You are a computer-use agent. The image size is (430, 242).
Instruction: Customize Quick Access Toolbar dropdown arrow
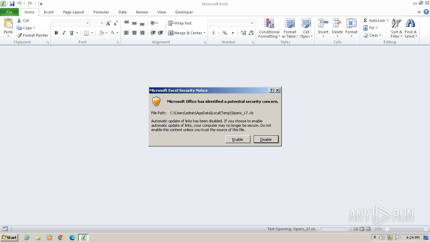click(41, 4)
